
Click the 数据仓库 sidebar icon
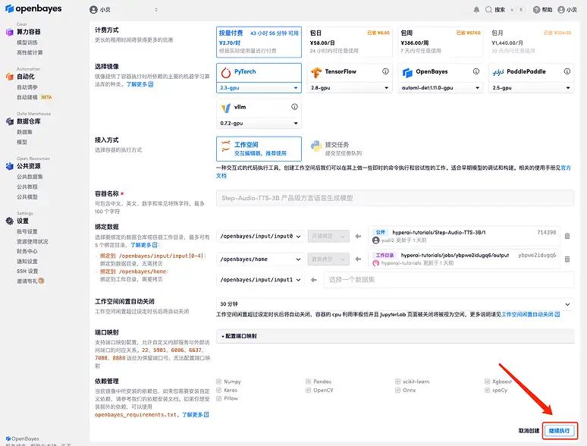point(9,121)
